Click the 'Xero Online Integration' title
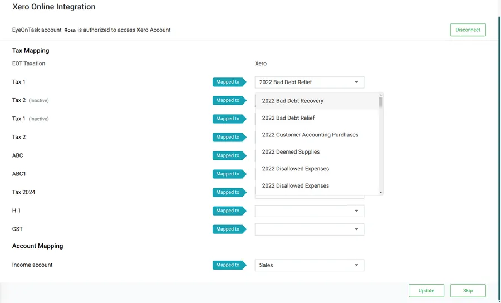 coord(53,7)
